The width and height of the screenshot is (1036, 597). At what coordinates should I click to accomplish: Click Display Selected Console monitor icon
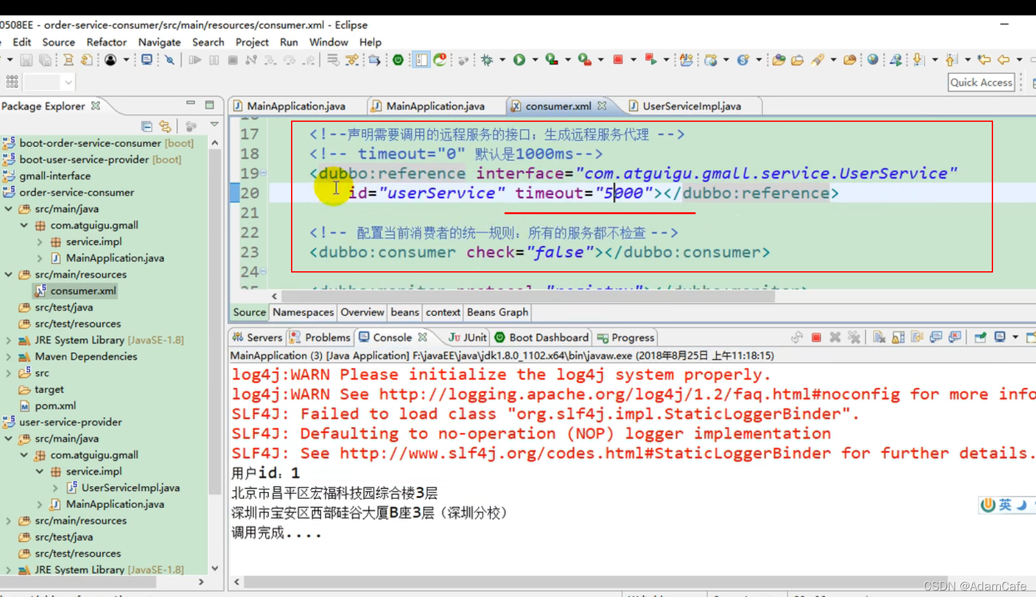(x=999, y=337)
